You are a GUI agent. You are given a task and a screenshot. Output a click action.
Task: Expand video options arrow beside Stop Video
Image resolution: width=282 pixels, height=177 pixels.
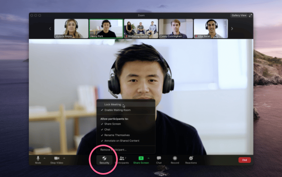point(64,158)
